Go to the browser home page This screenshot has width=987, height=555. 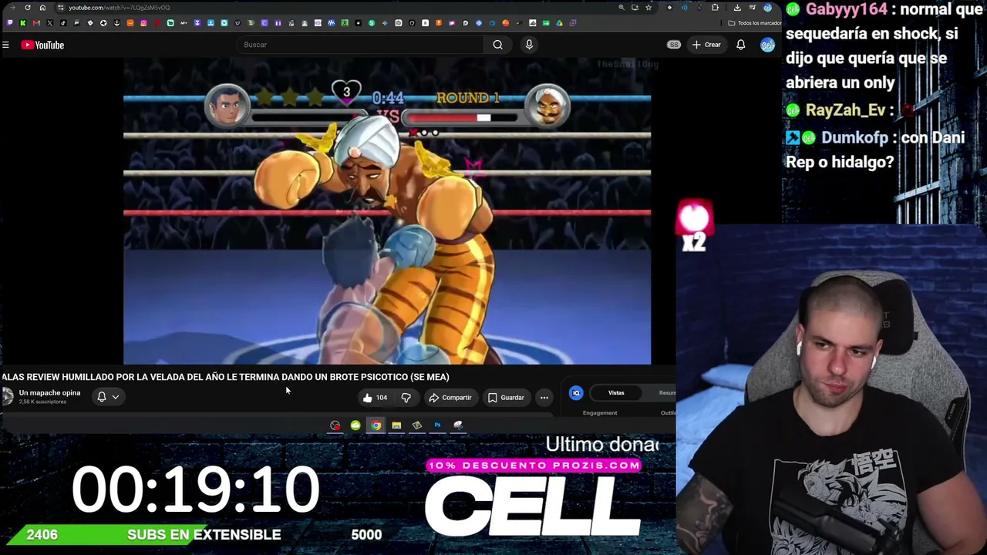click(x=42, y=8)
